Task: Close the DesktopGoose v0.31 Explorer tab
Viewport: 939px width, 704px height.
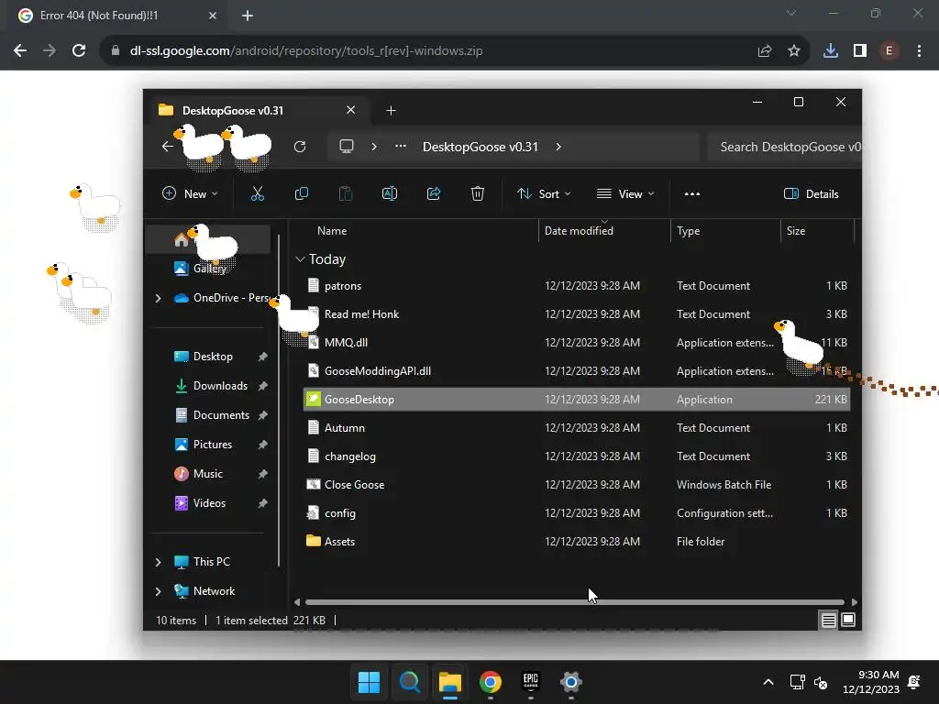Action: [x=351, y=110]
